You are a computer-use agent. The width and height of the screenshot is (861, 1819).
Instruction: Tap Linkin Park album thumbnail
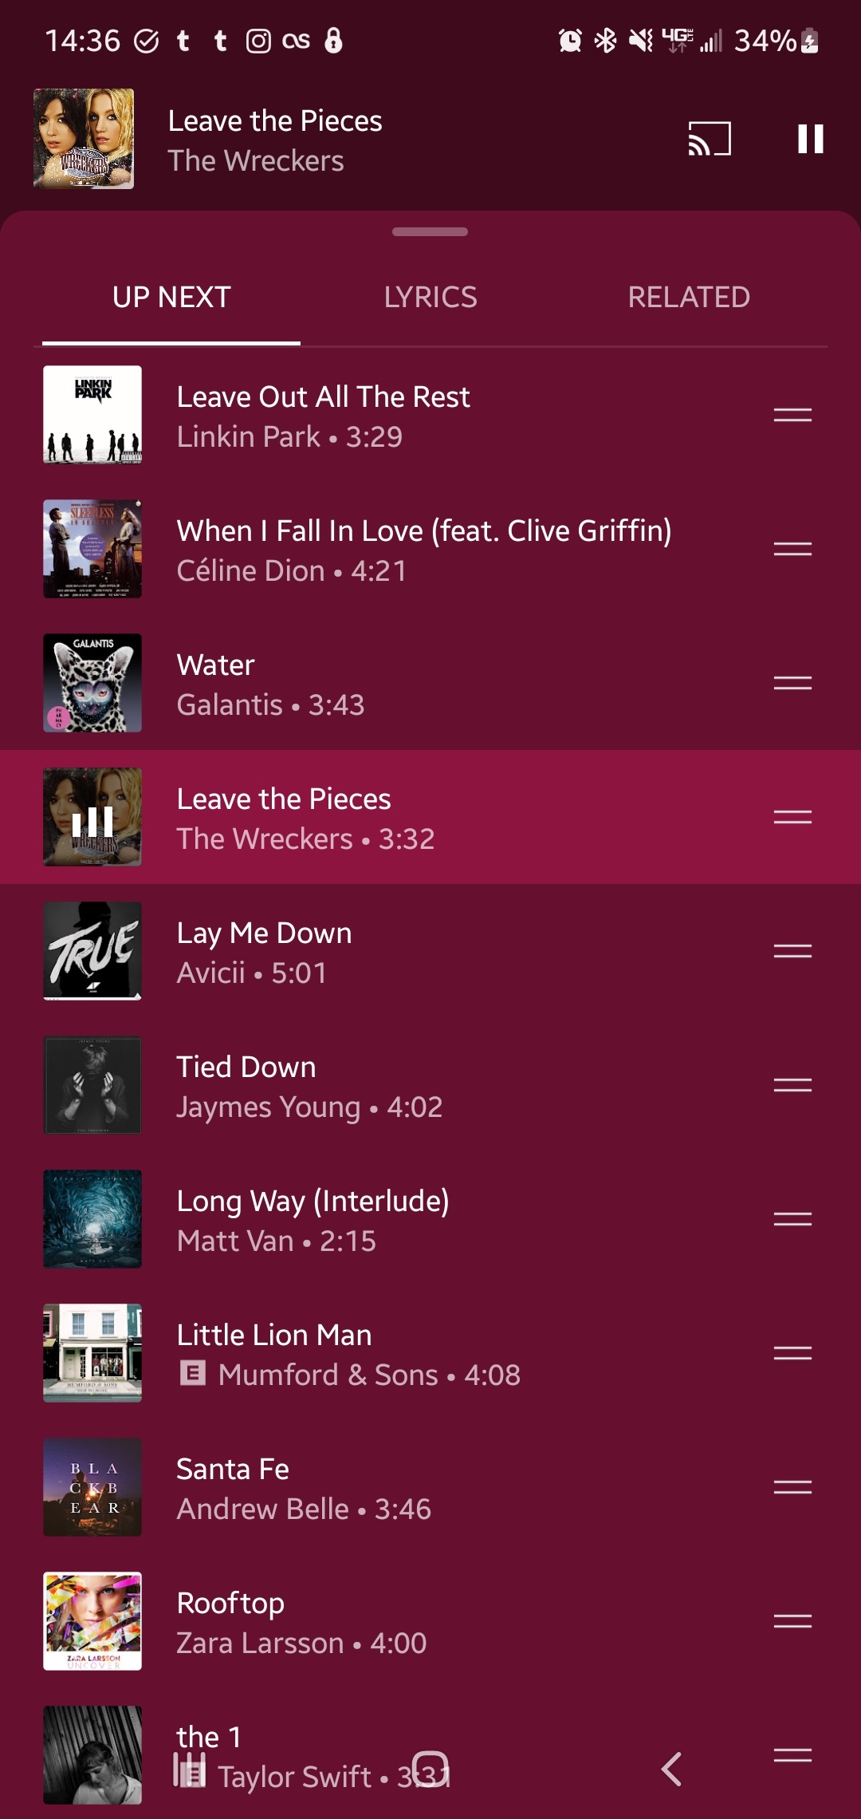click(x=92, y=415)
